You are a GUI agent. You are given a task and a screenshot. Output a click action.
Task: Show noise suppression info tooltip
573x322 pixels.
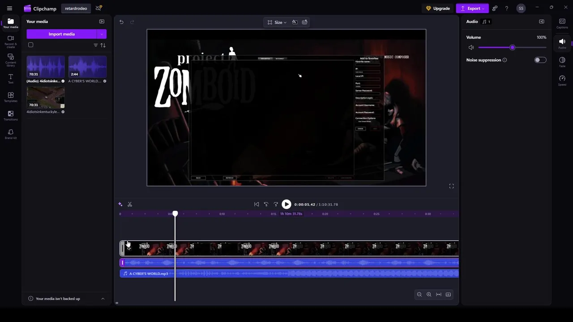(505, 60)
